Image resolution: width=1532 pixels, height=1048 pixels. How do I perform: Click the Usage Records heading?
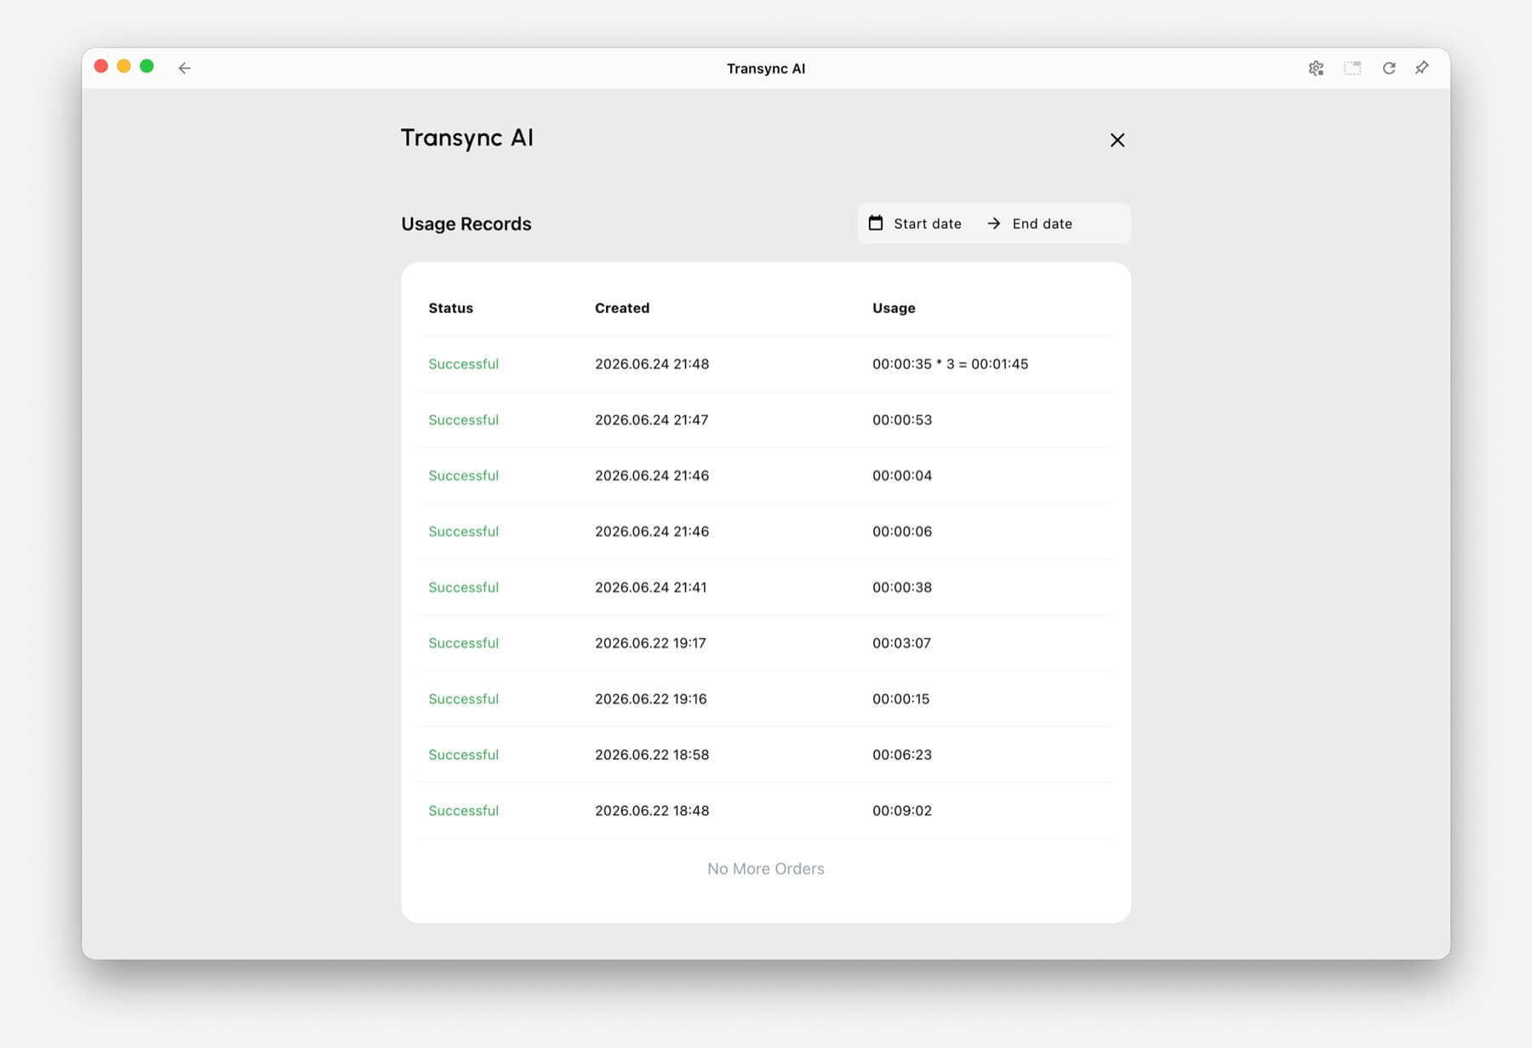[466, 224]
